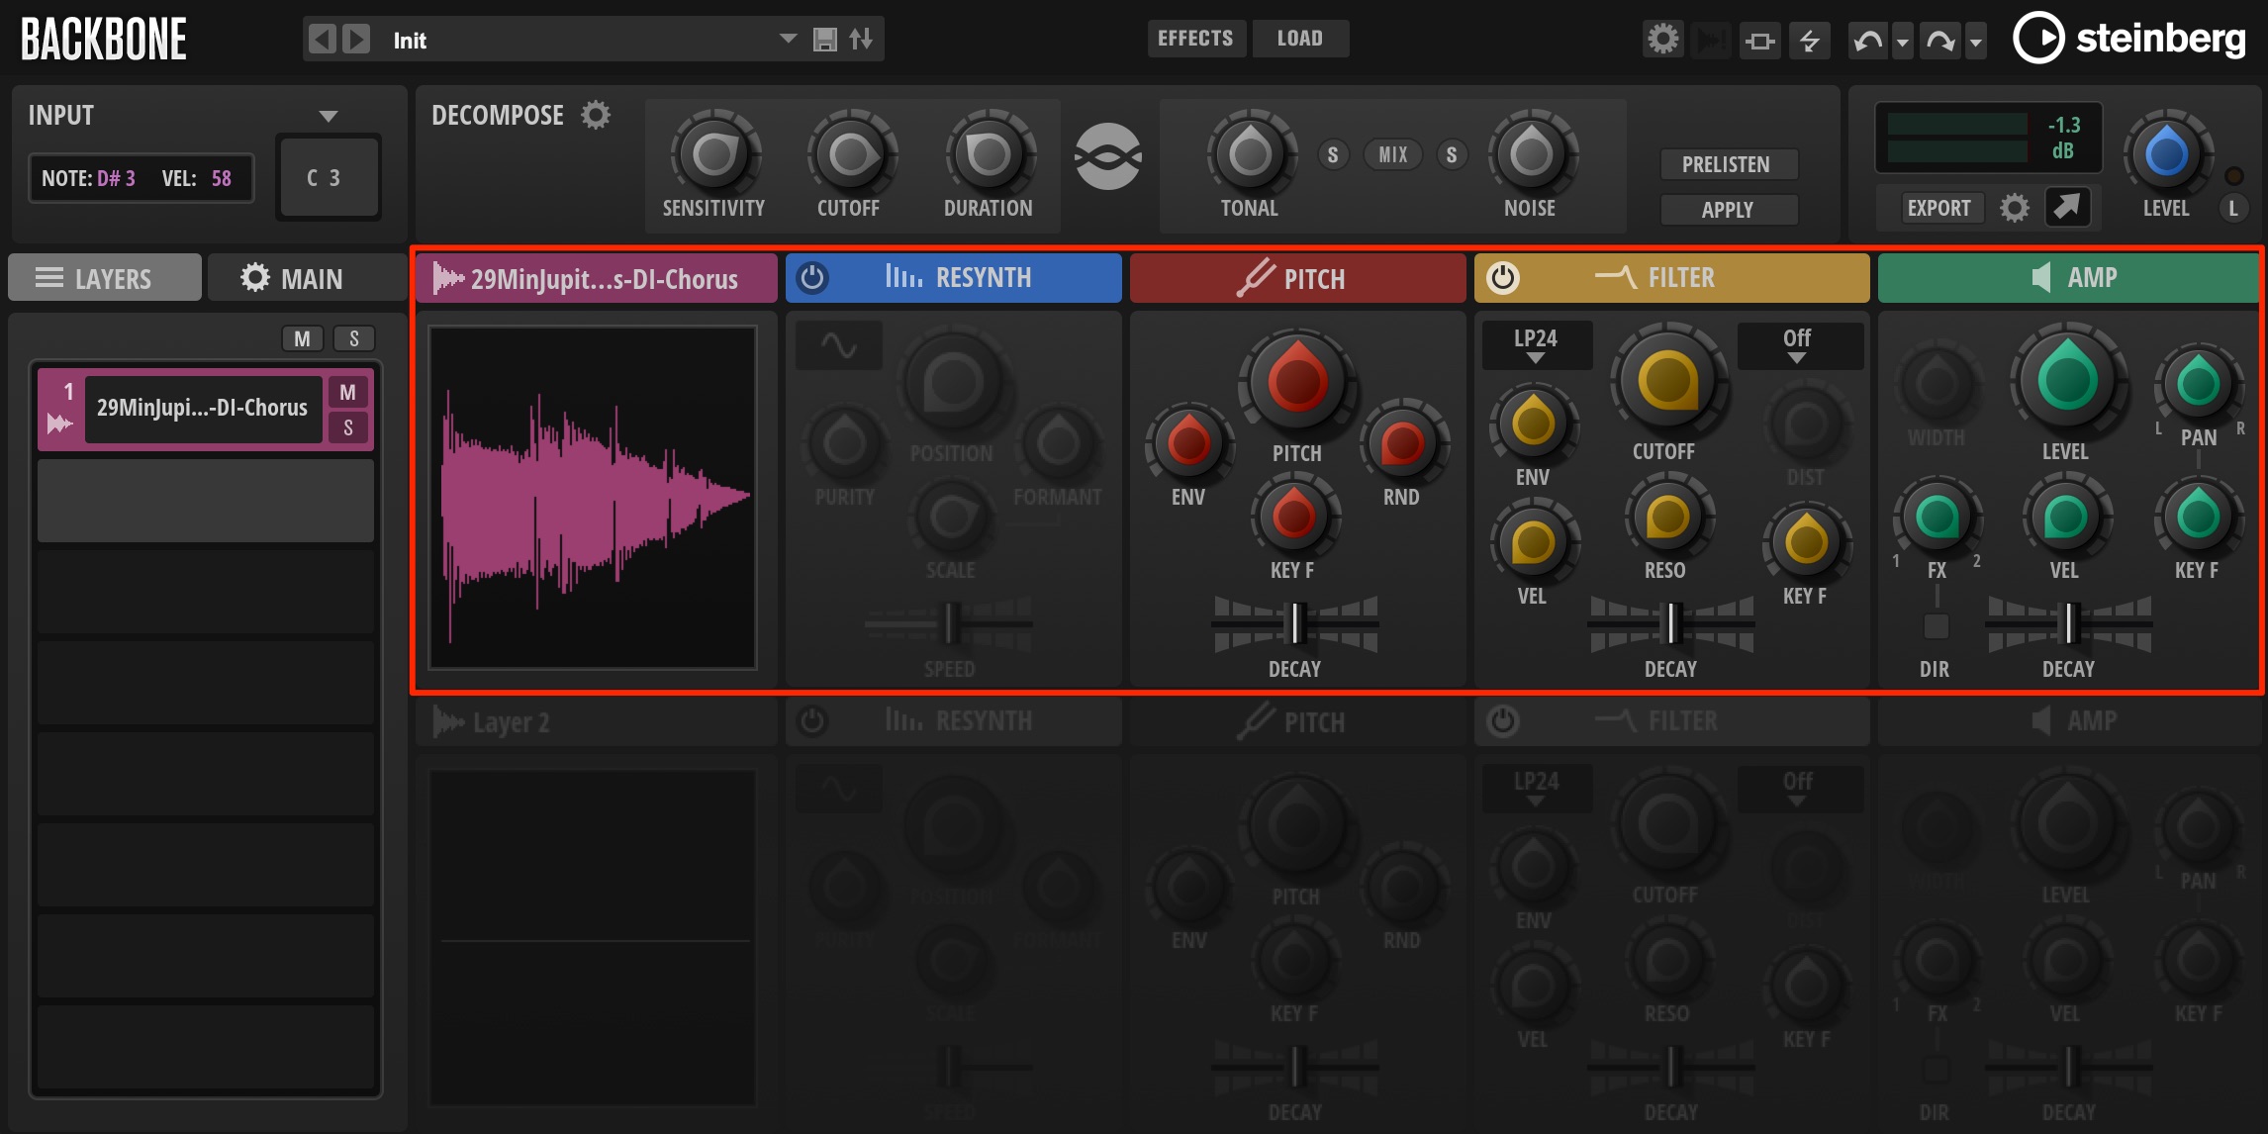
Task: Click the rectangle toolbar icon next to gear
Action: [x=1759, y=41]
